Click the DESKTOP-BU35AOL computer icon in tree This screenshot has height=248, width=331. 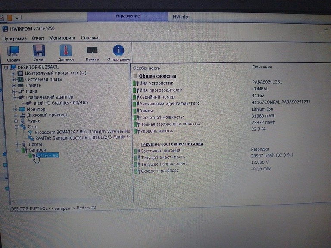pyautogui.click(x=13, y=67)
